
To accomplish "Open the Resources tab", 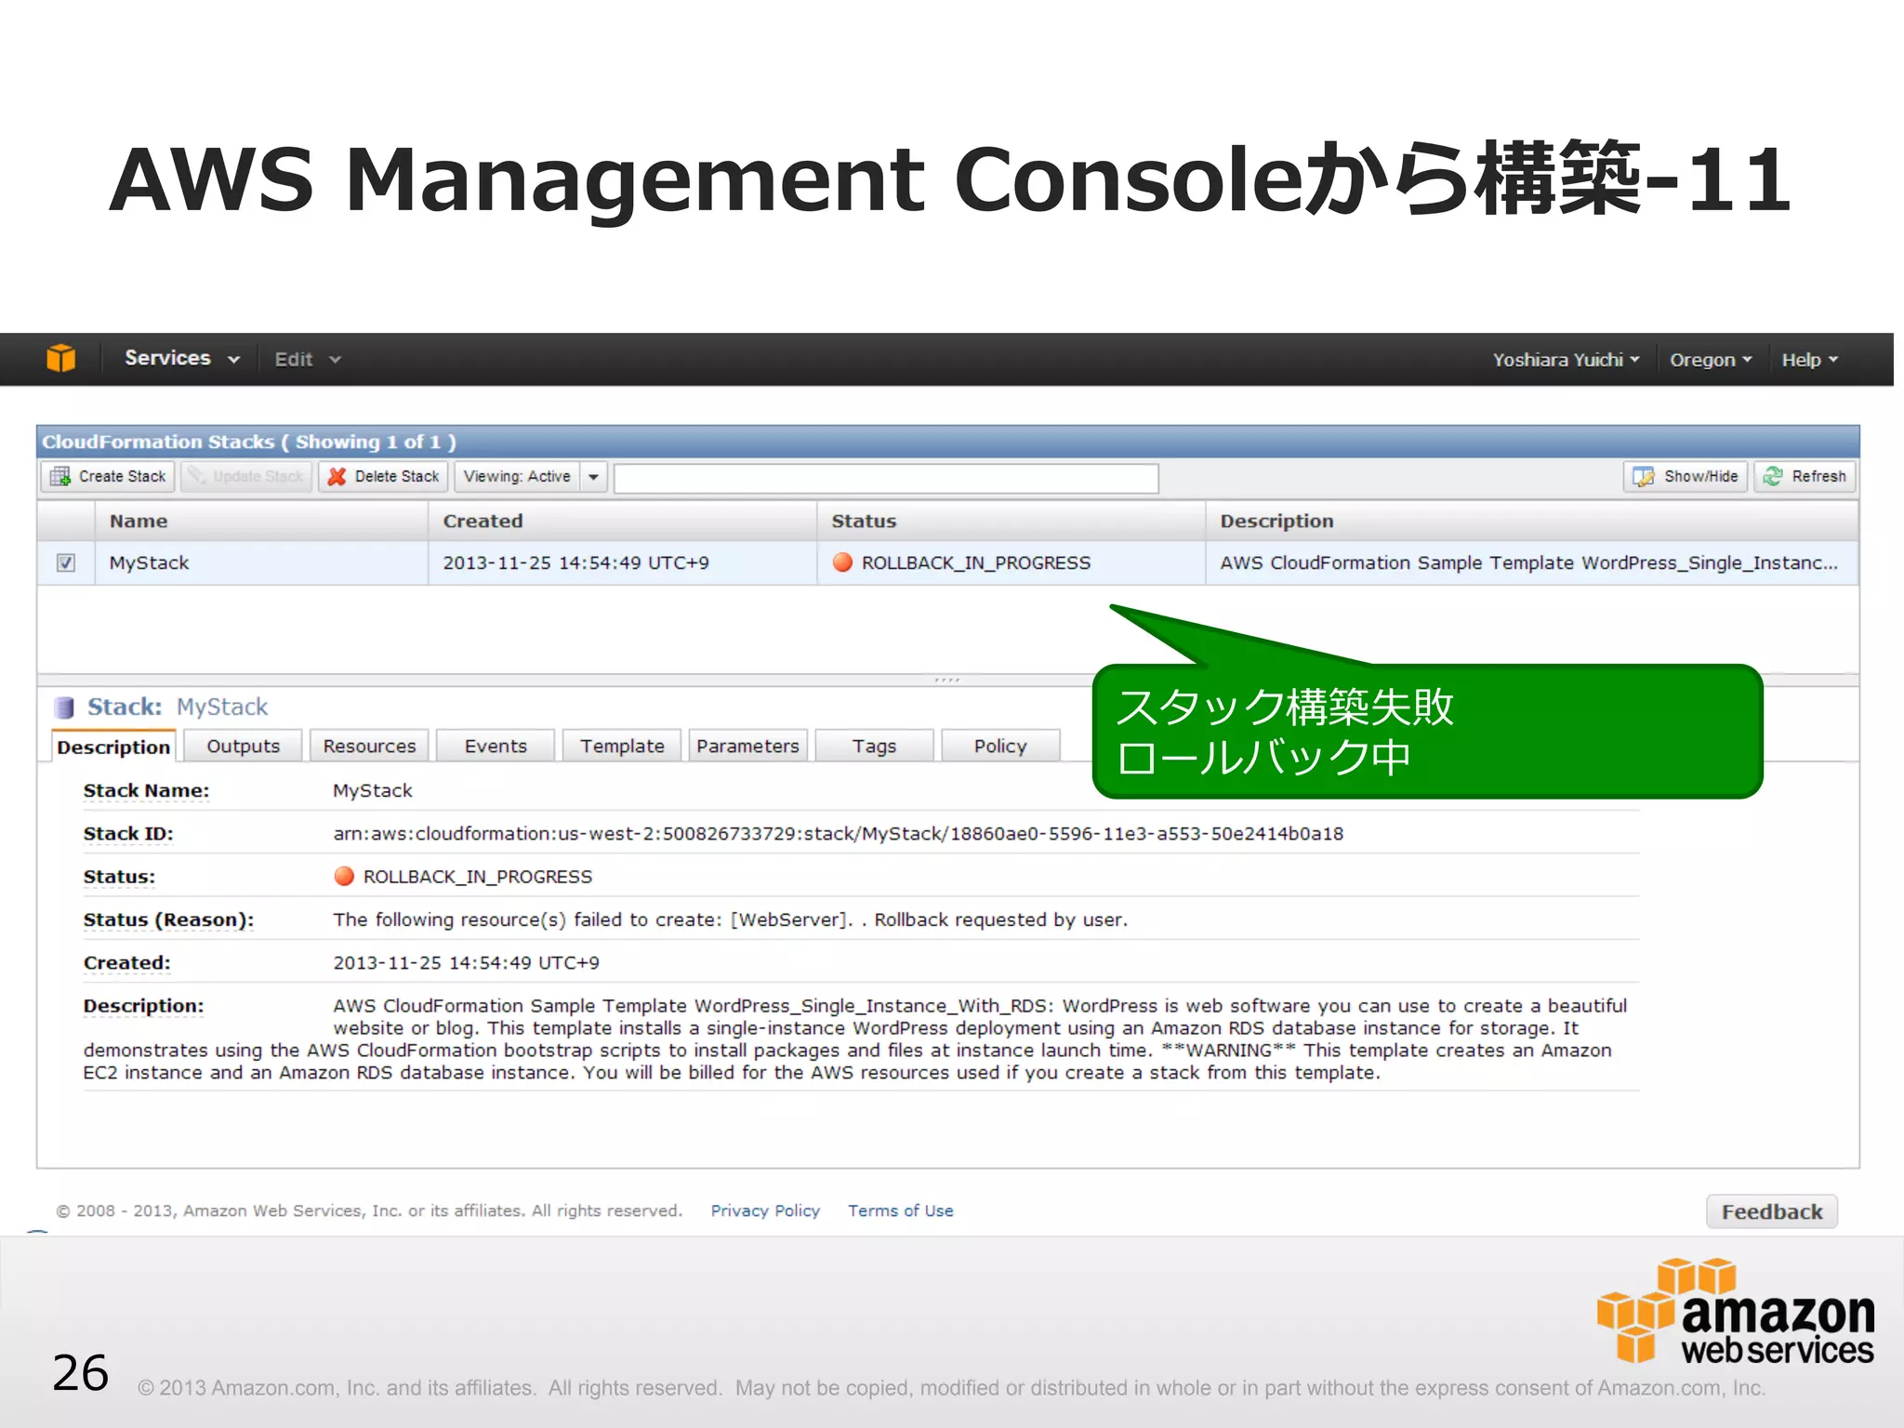I will point(369,746).
